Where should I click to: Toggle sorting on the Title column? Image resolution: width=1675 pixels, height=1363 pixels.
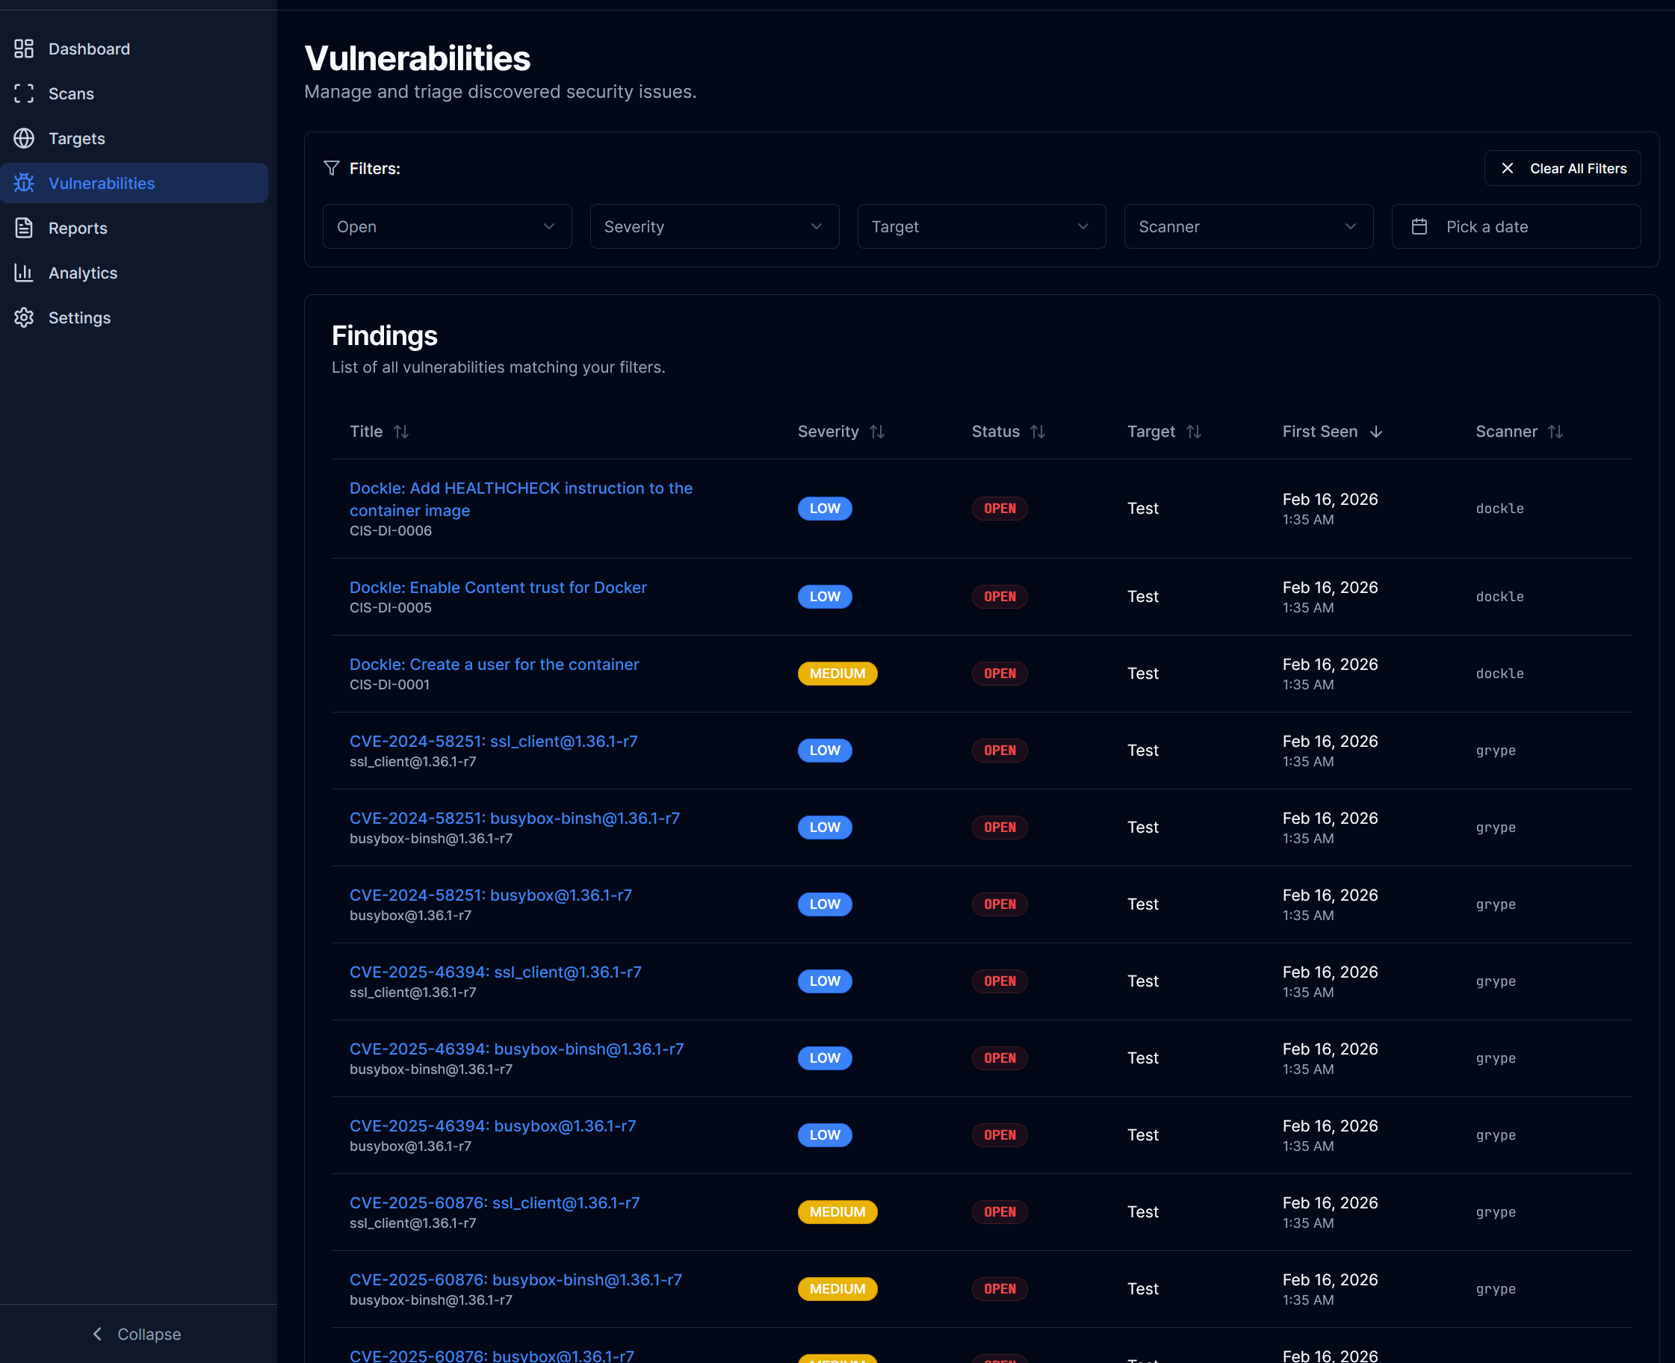click(x=401, y=431)
